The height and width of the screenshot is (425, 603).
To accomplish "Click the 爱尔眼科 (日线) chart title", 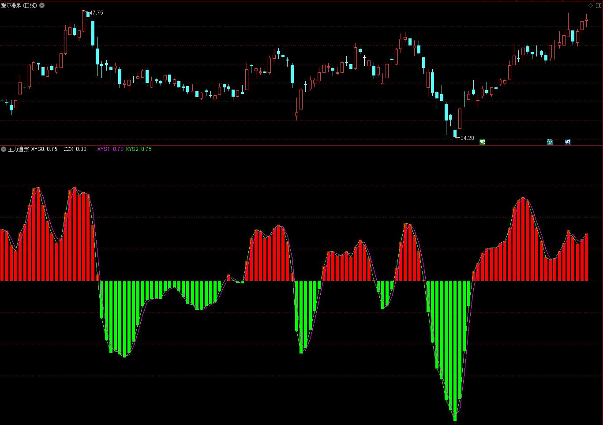I will pos(19,5).
